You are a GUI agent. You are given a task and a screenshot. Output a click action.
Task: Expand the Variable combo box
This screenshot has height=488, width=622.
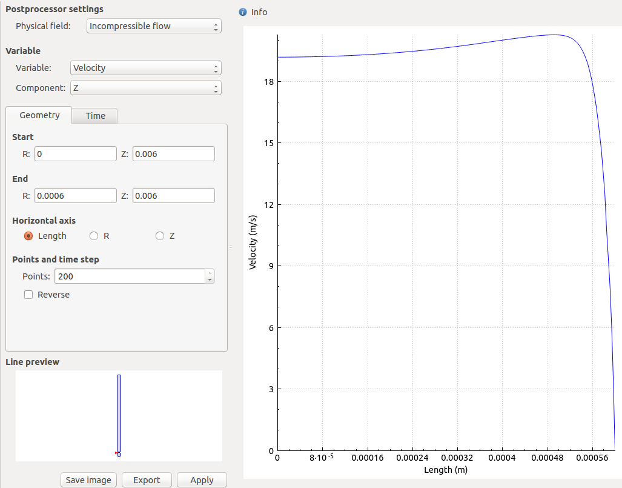pos(145,68)
